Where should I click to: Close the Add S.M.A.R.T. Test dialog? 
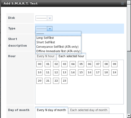click(x=122, y=3)
